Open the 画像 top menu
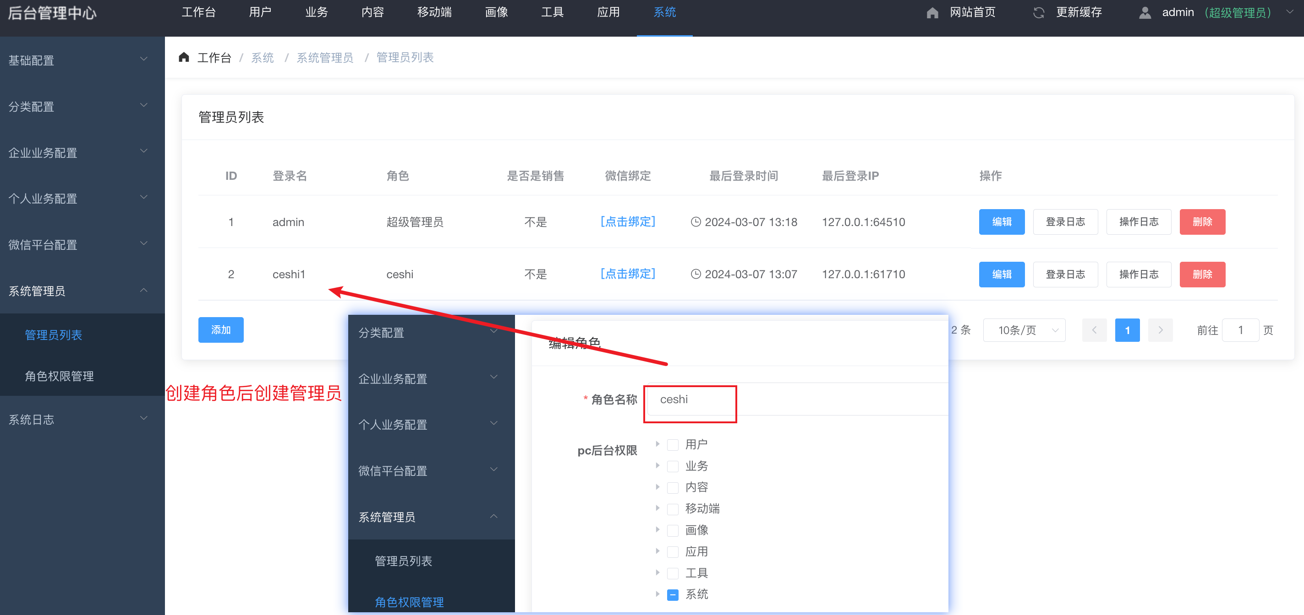This screenshot has height=615, width=1304. point(496,12)
